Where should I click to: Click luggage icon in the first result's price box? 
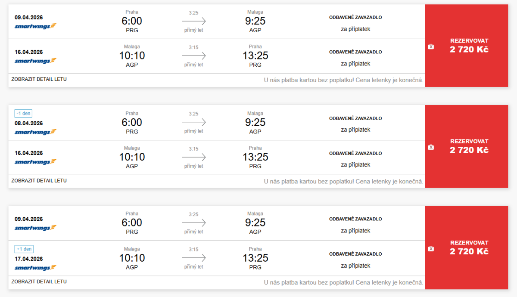point(431,46)
